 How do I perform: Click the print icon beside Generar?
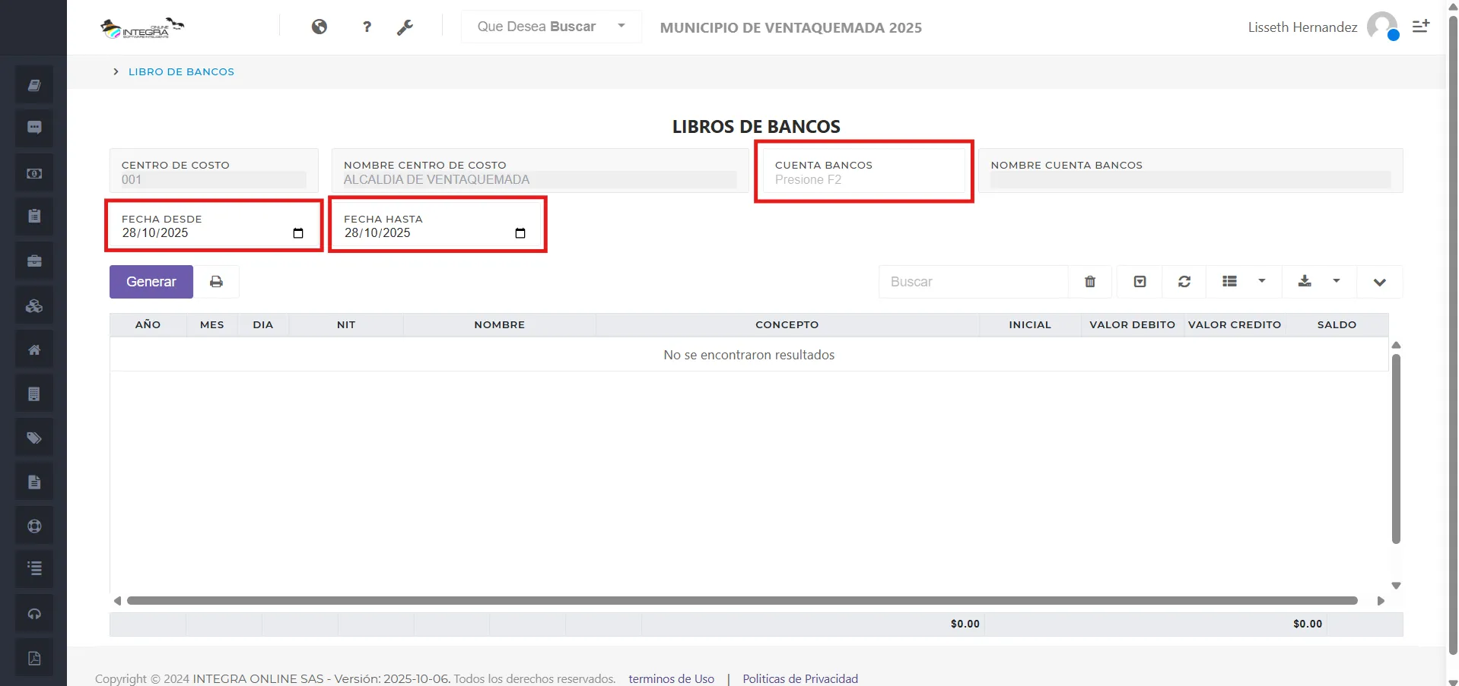coord(217,281)
